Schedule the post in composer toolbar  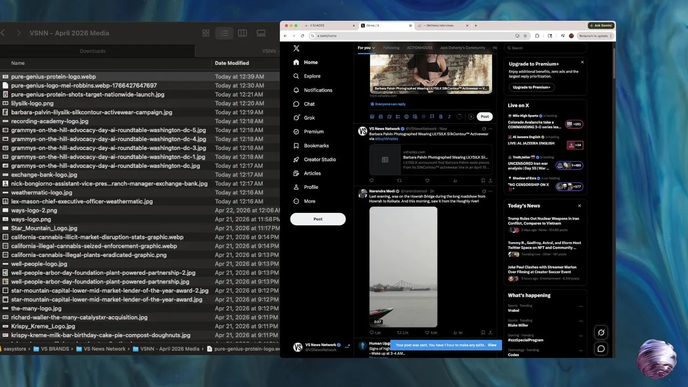point(415,117)
